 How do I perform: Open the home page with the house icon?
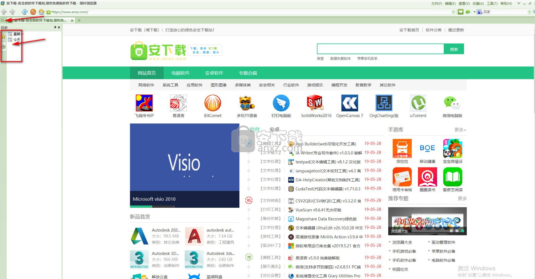point(41,12)
